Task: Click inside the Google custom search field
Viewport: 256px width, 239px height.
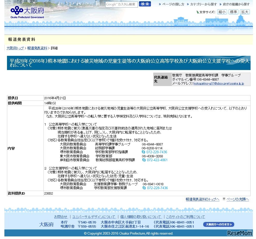Action: (122, 4)
